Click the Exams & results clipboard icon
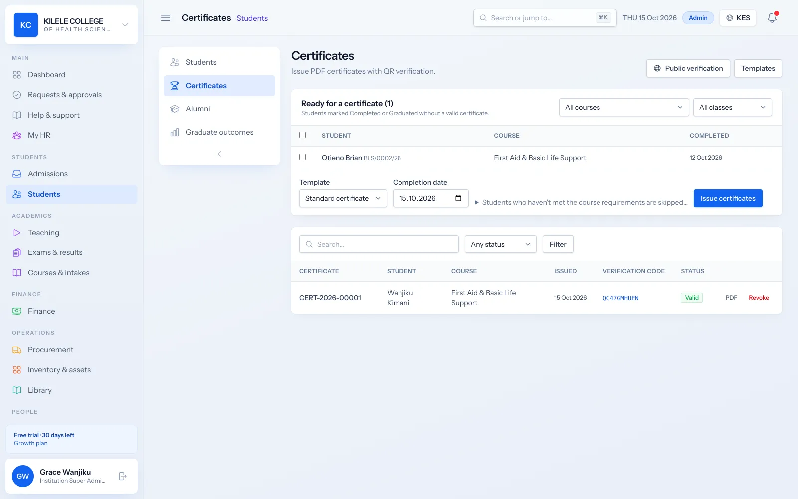798x499 pixels. click(17, 252)
